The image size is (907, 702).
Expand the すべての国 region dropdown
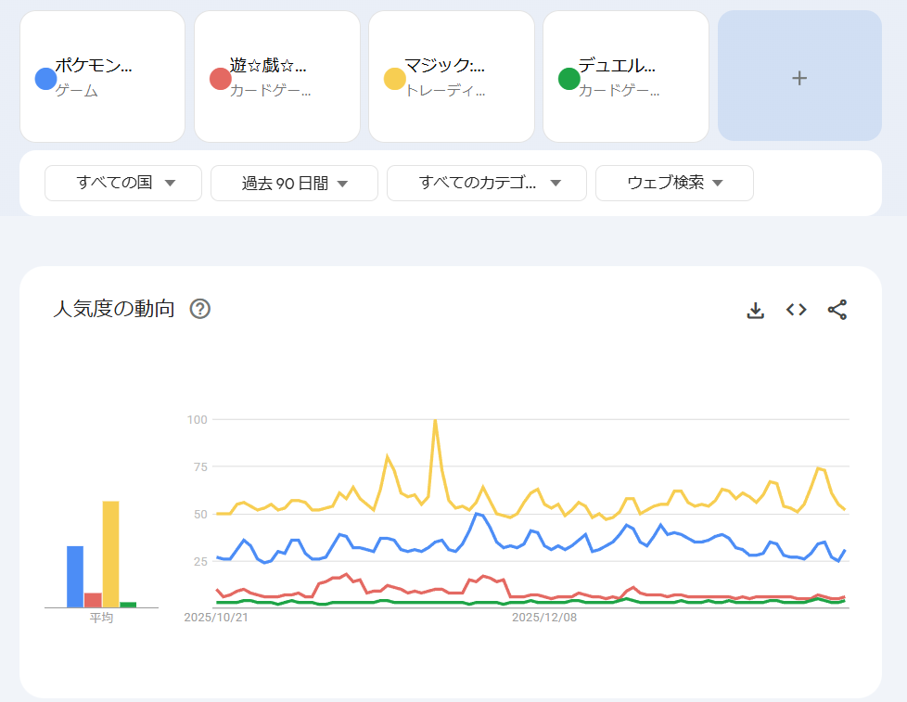tap(123, 183)
